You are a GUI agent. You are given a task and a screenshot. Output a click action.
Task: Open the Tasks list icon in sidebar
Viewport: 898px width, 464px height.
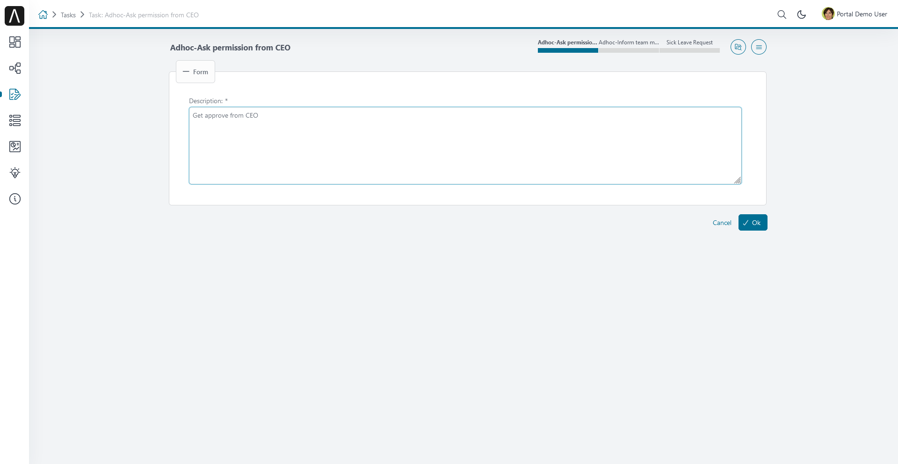[x=15, y=94]
